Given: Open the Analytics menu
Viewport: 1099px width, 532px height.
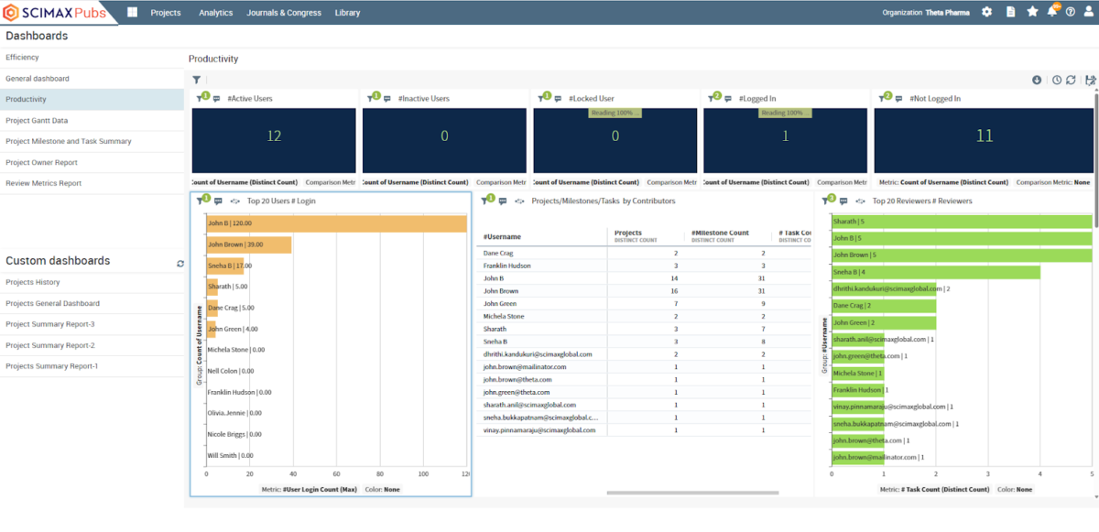Looking at the screenshot, I should (216, 13).
